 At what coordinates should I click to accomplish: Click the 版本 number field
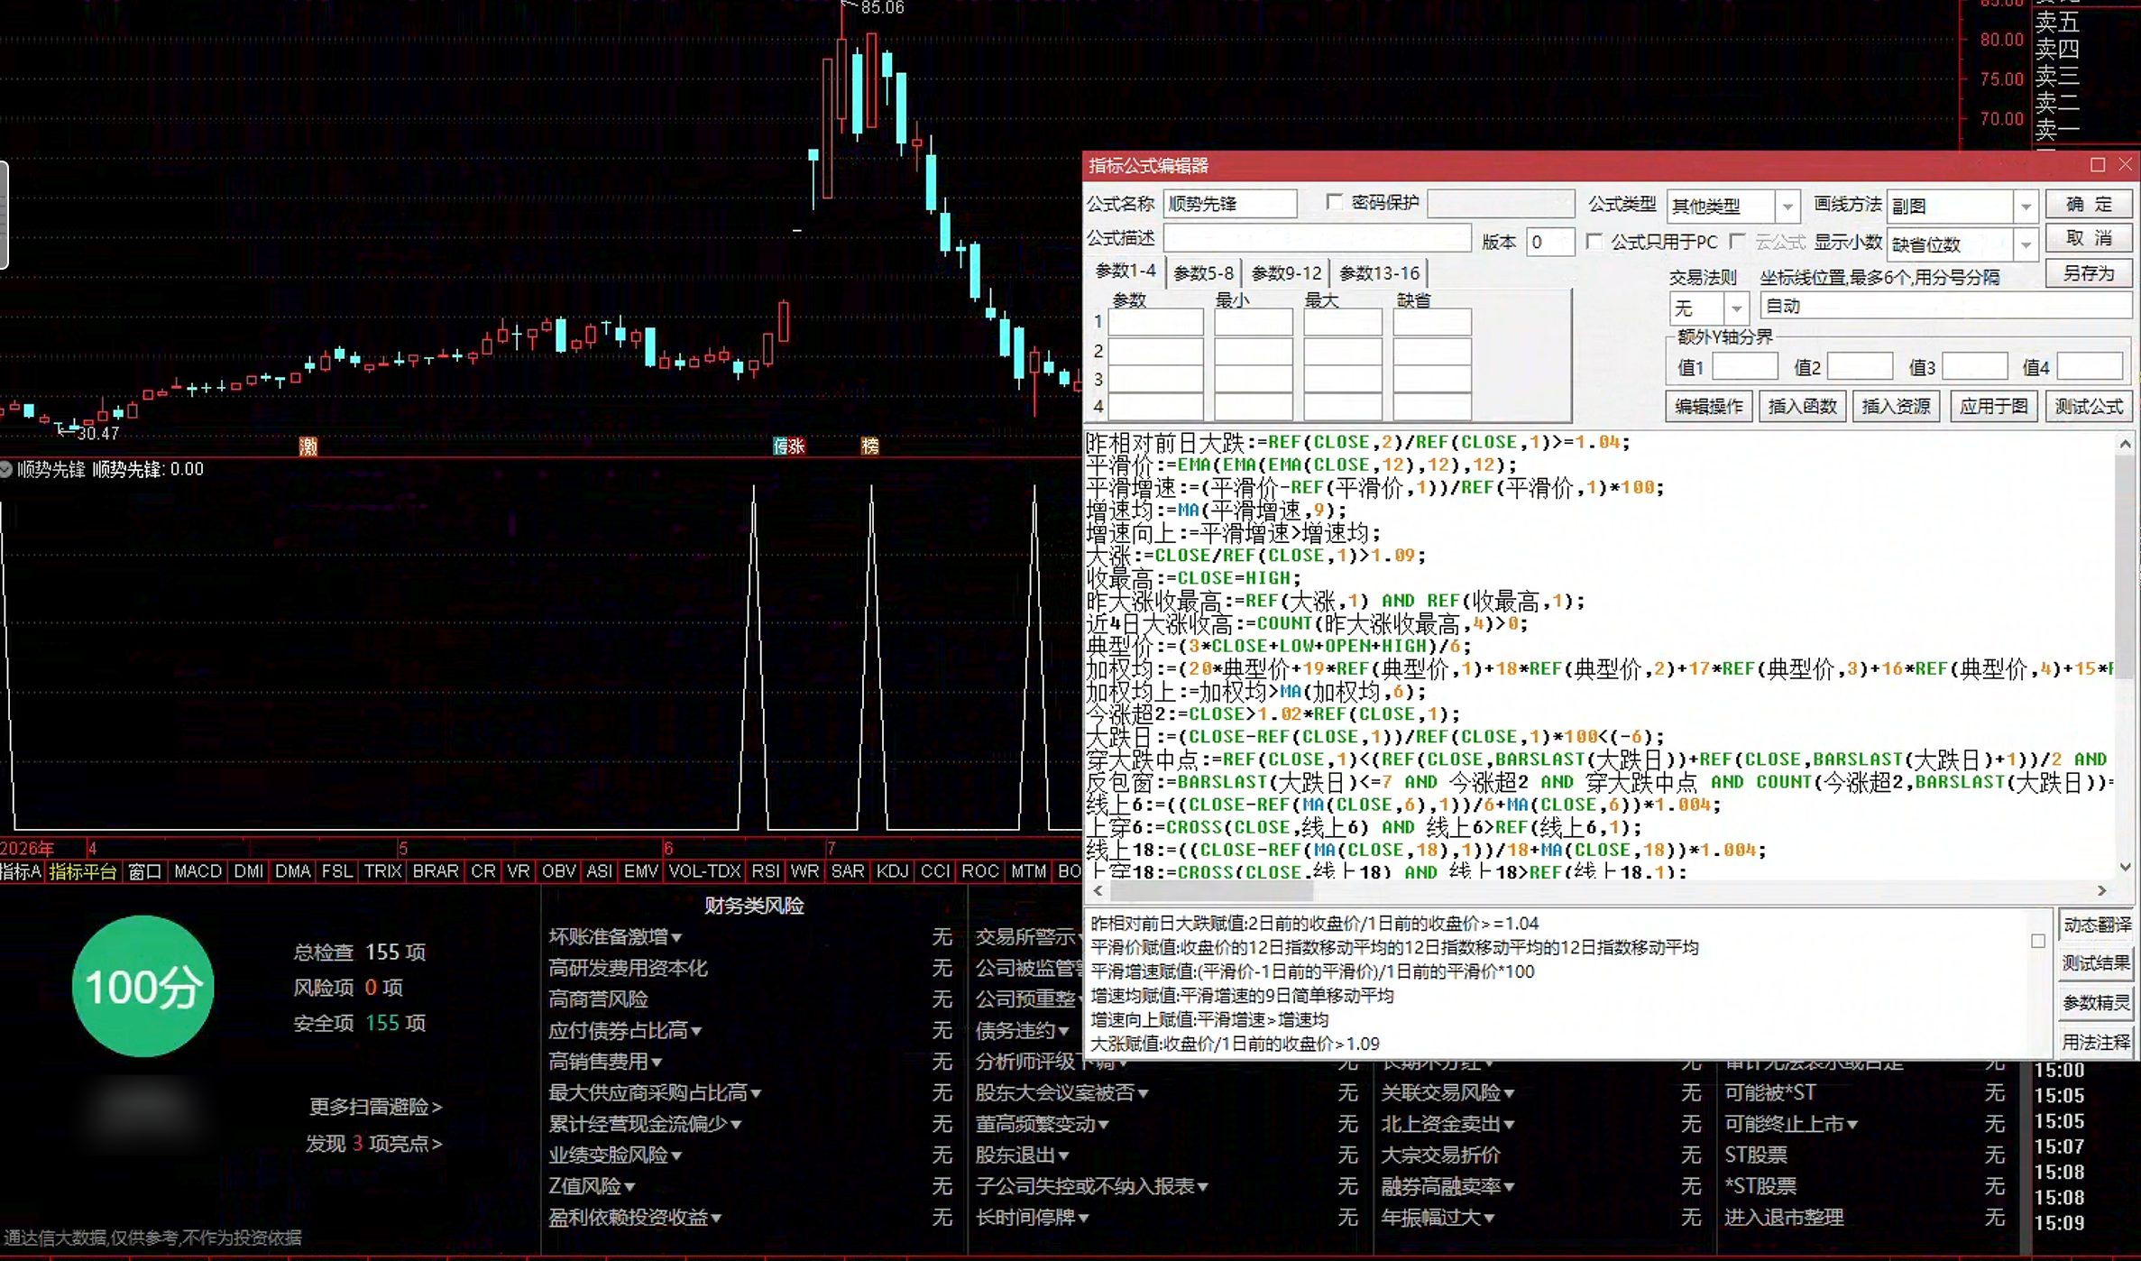point(1550,242)
